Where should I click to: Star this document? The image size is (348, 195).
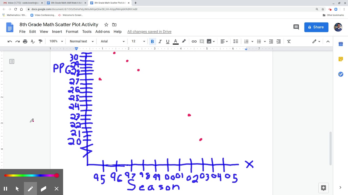106,25
